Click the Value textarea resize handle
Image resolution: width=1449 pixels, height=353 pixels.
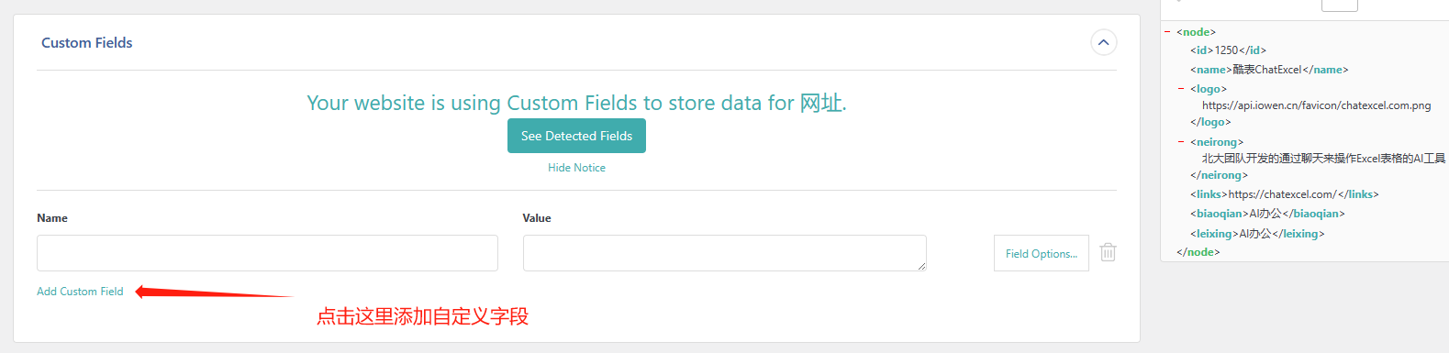coord(920,265)
